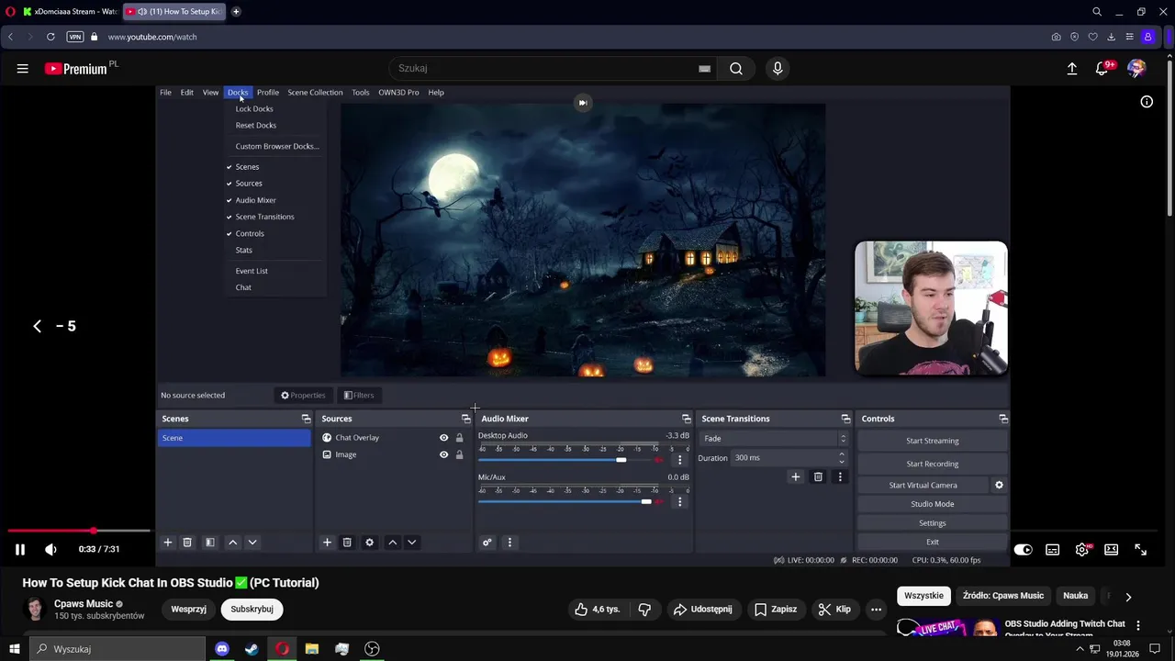Toggle YouTube autoplay switch
The height and width of the screenshot is (661, 1175).
(1023, 549)
